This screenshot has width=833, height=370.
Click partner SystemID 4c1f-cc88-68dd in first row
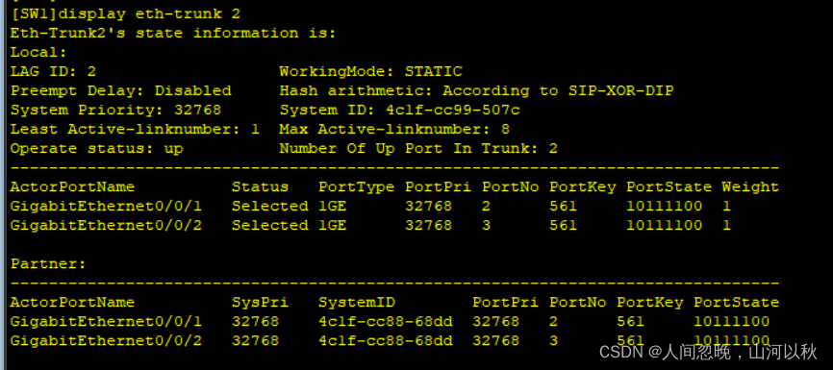[x=386, y=321]
